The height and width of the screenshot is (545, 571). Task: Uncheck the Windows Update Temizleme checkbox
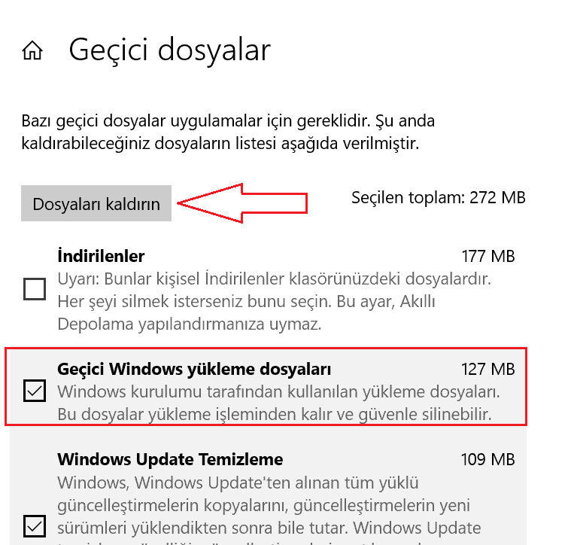coord(35,526)
